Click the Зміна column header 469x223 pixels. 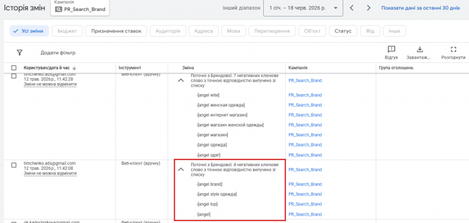coord(188,68)
